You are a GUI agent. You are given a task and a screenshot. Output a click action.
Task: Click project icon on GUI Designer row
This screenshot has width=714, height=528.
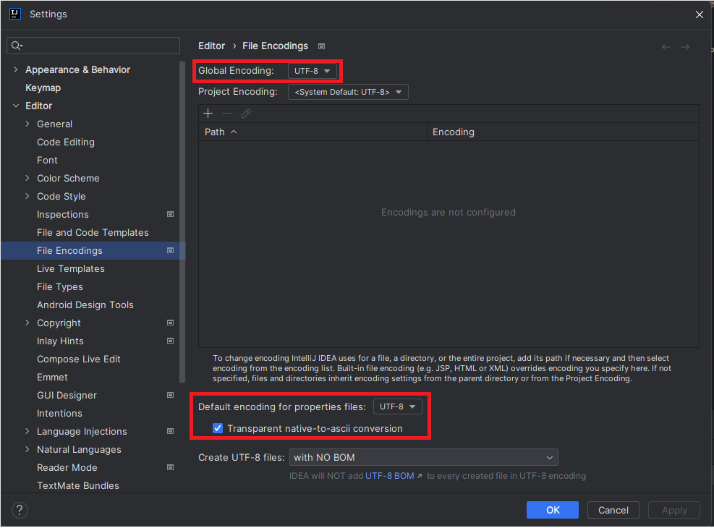click(x=170, y=395)
